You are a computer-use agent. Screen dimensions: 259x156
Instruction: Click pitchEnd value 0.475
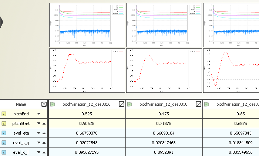[x=164, y=114]
